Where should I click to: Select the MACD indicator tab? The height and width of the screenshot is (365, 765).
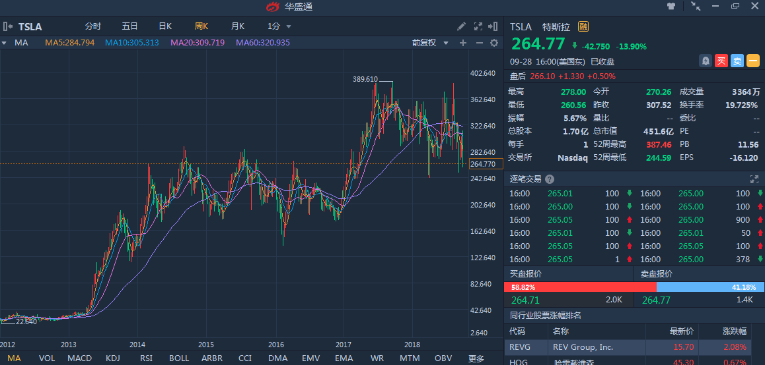click(79, 358)
